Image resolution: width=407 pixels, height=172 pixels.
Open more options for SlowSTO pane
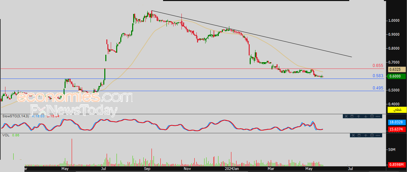click(378, 116)
